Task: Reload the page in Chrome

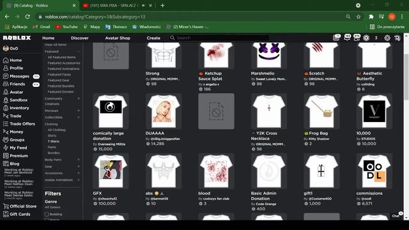Action: pyautogui.click(x=27, y=17)
